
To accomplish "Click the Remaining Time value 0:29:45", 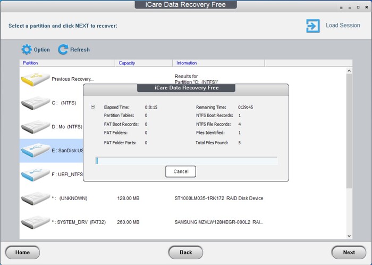I will point(246,107).
